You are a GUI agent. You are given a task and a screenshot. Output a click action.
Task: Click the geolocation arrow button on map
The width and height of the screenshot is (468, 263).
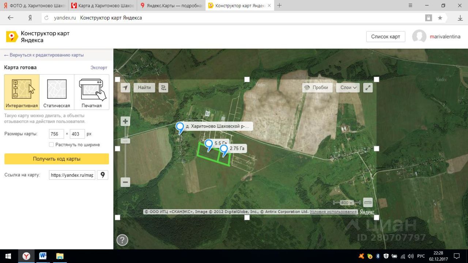pyautogui.click(x=125, y=88)
